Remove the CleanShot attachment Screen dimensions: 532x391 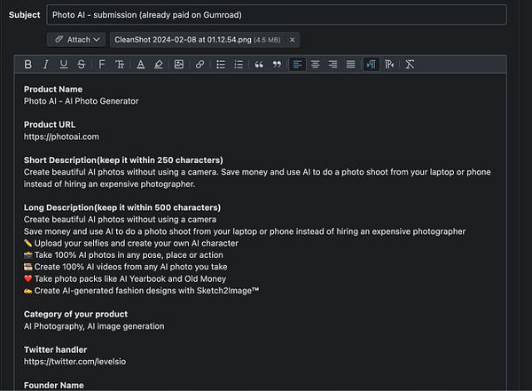pos(292,40)
